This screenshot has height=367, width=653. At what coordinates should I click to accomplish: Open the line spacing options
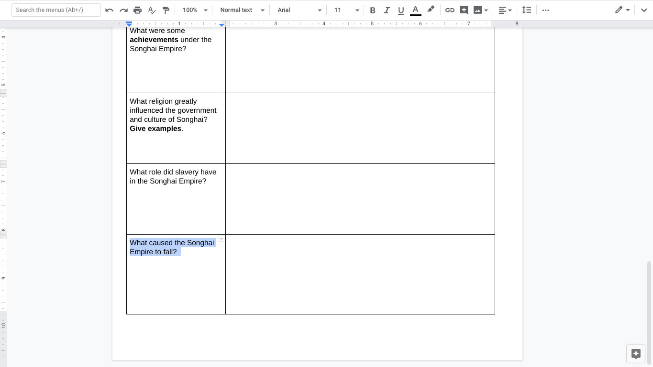527,10
